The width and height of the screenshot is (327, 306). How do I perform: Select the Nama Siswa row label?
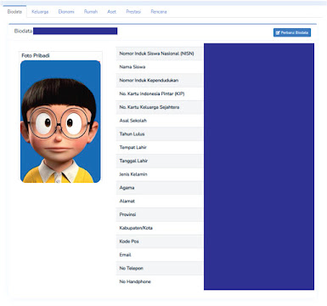(132, 67)
